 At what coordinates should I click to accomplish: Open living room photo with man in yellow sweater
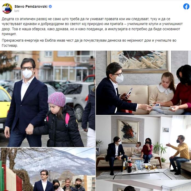pos(143,148)
